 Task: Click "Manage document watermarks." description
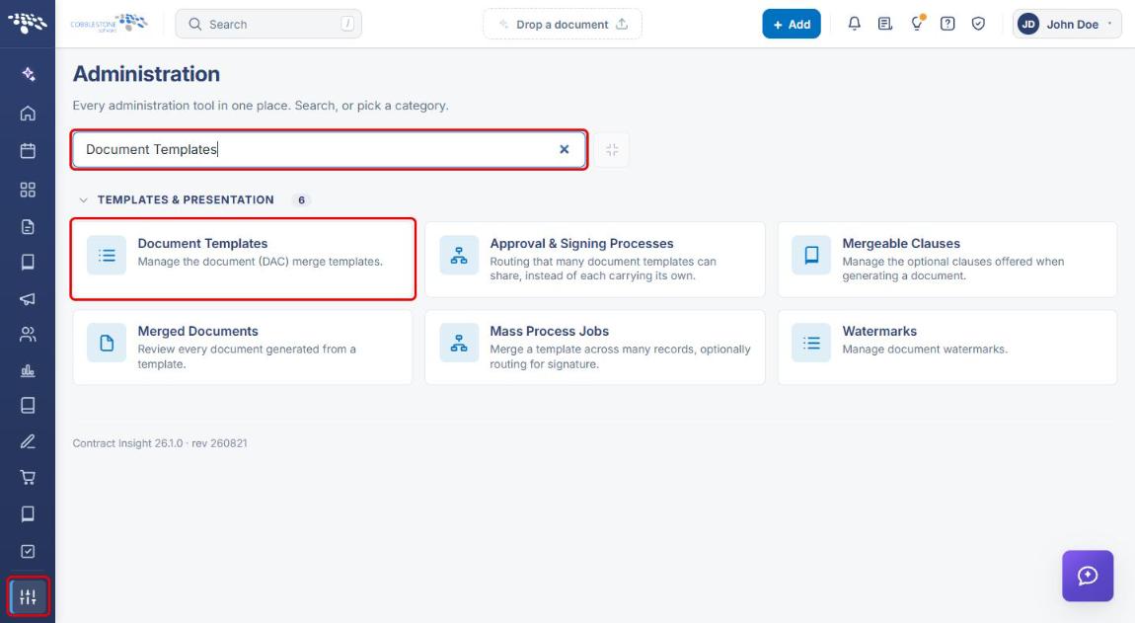click(925, 350)
